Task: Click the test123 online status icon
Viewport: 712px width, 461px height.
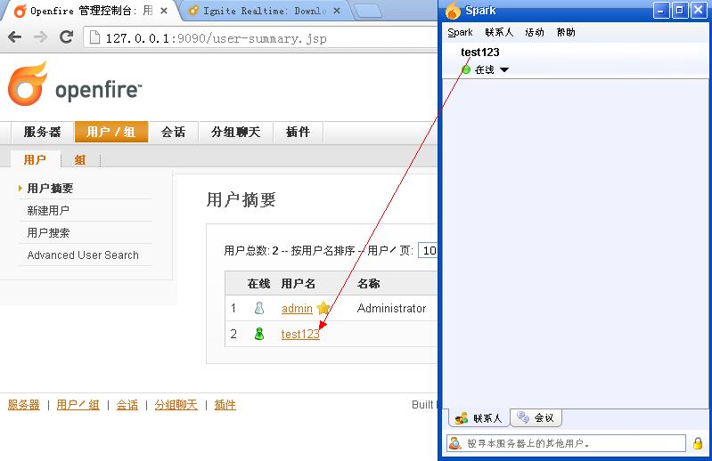Action: coord(259,334)
